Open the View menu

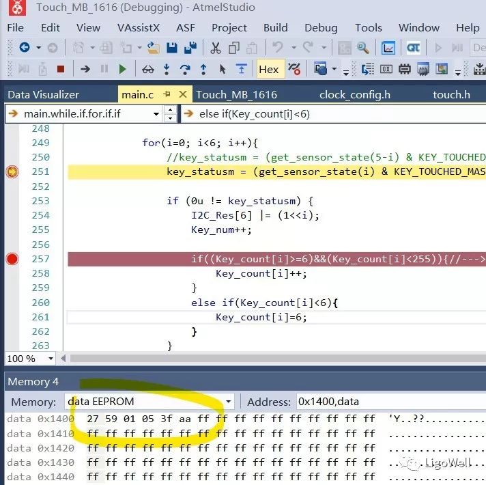click(88, 28)
